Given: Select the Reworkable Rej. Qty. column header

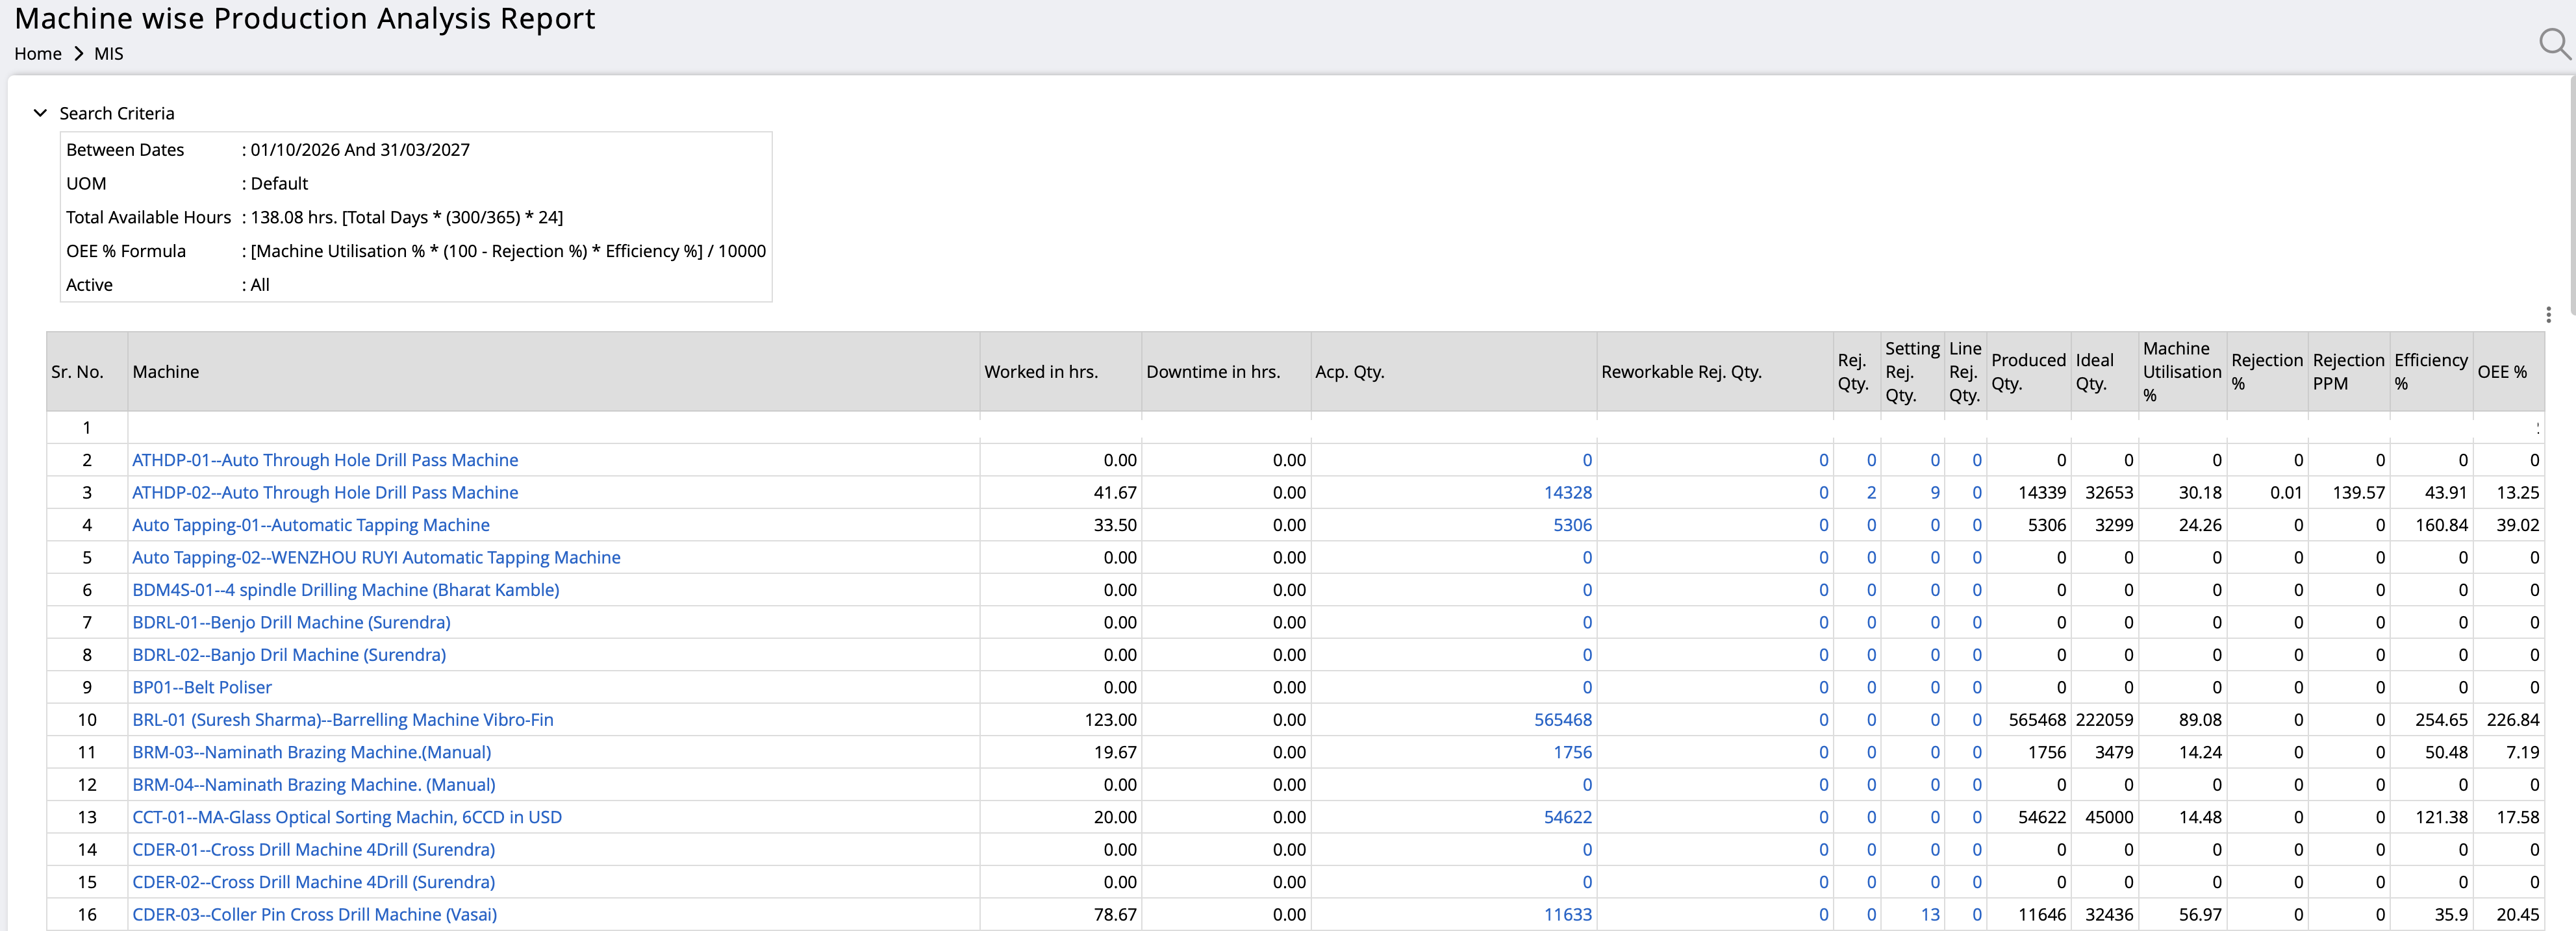Looking at the screenshot, I should pos(1715,372).
